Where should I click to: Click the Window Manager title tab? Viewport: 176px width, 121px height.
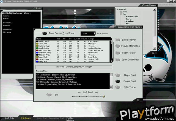[149, 5]
